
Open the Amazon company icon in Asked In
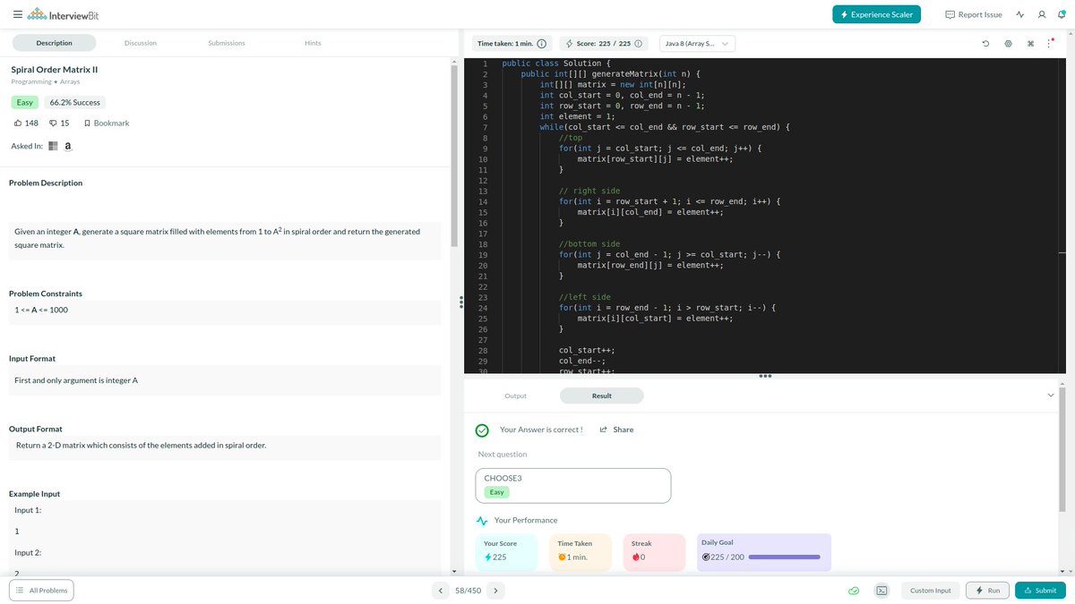tap(68, 146)
